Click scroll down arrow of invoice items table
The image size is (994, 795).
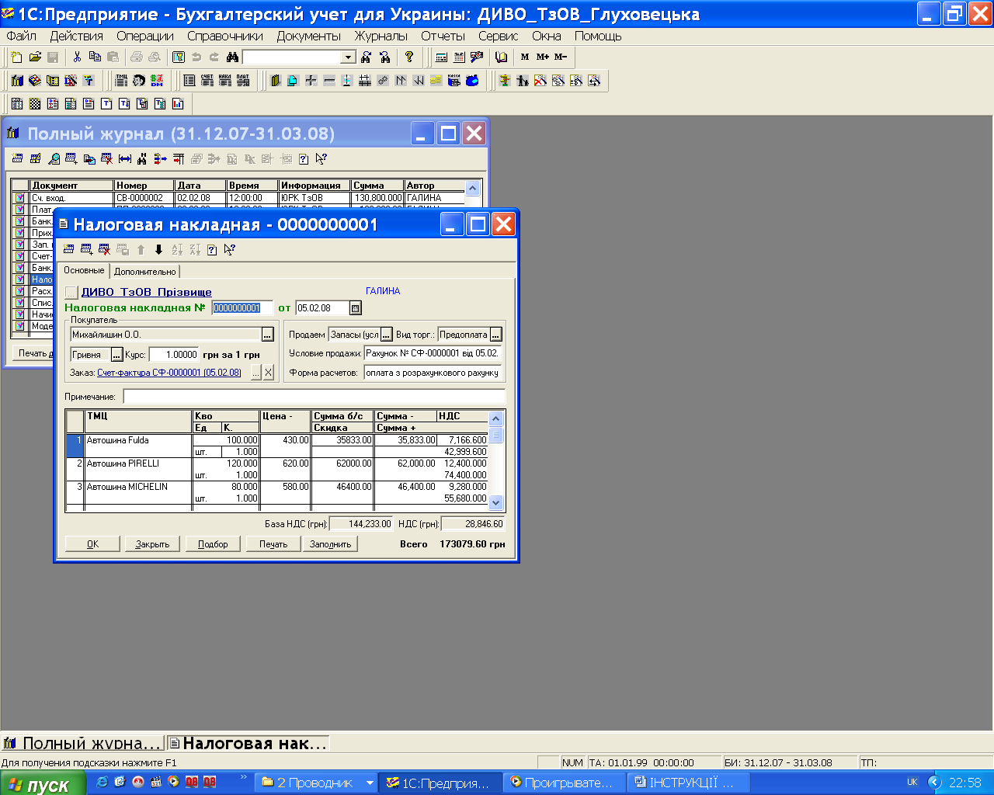496,502
